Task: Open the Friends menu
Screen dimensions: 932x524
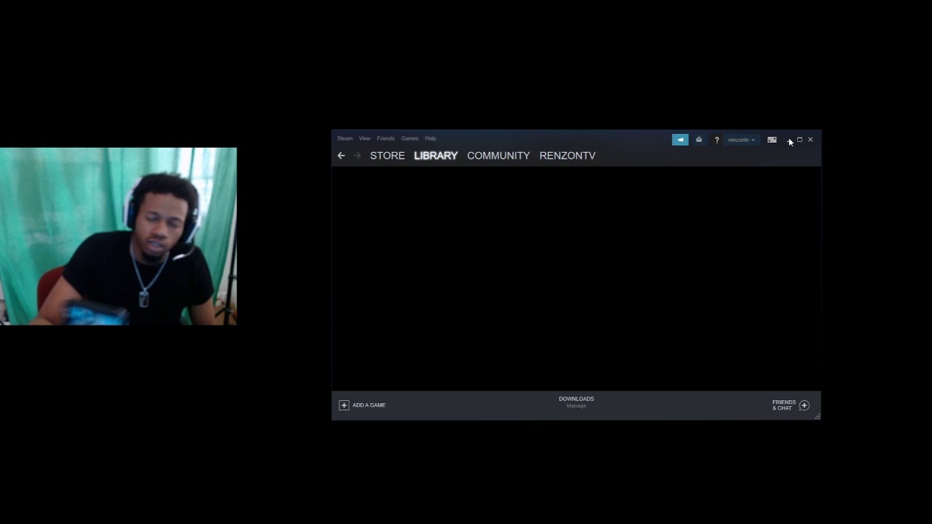Action: coord(386,138)
